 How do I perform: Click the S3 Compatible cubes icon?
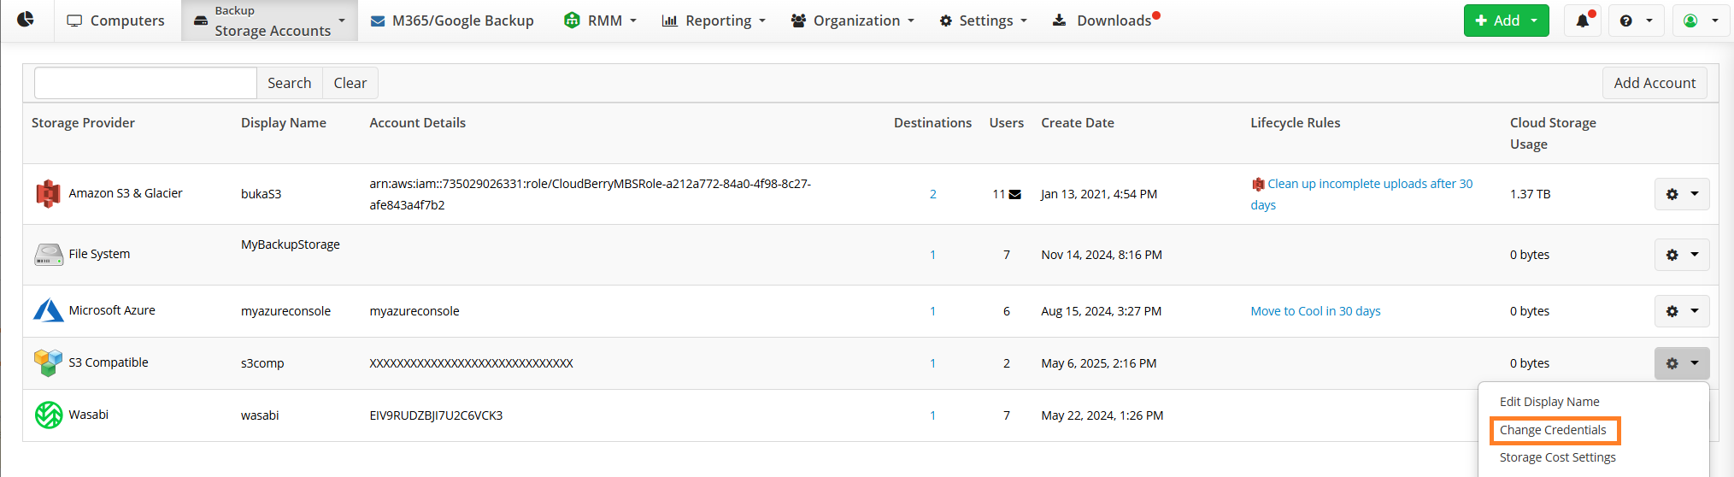(x=49, y=362)
